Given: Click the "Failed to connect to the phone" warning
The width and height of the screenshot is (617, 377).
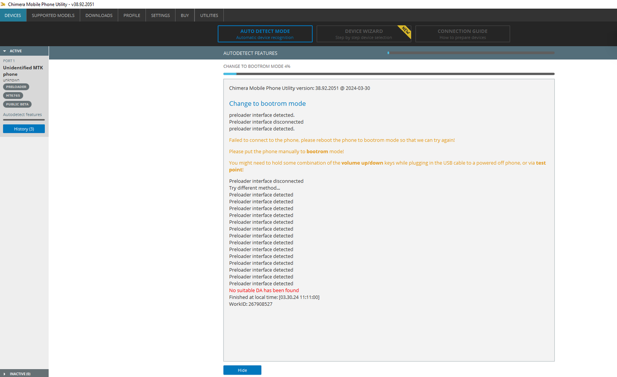Looking at the screenshot, I should click(x=342, y=140).
